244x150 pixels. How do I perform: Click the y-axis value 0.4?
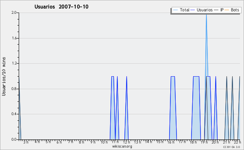[14, 114]
